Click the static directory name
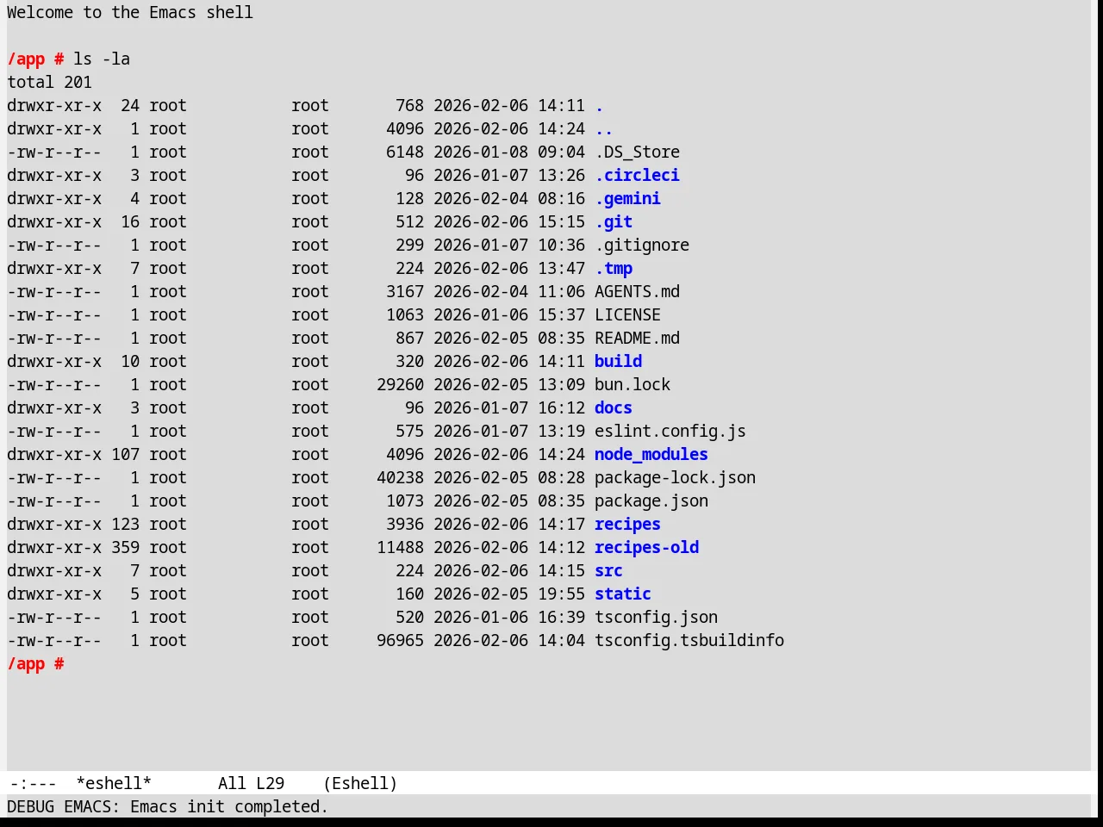Image resolution: width=1103 pixels, height=827 pixels. click(623, 594)
